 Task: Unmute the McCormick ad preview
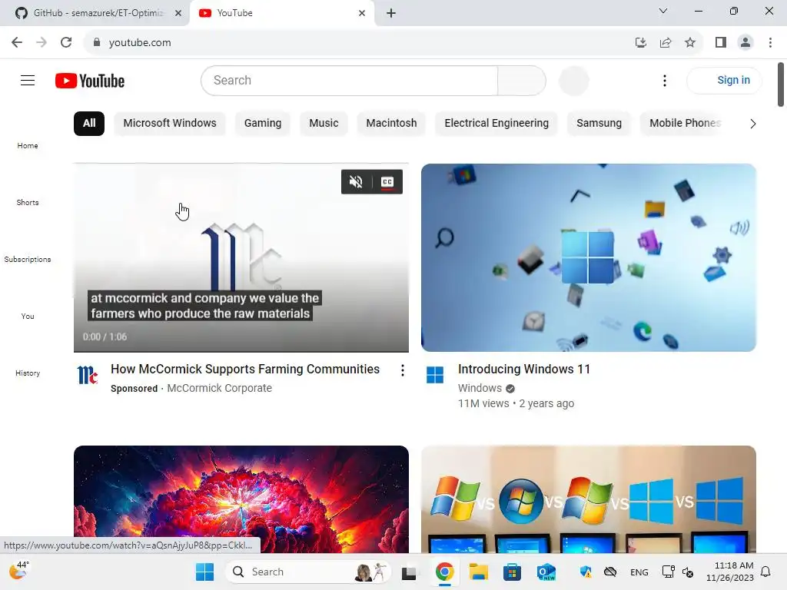point(356,181)
